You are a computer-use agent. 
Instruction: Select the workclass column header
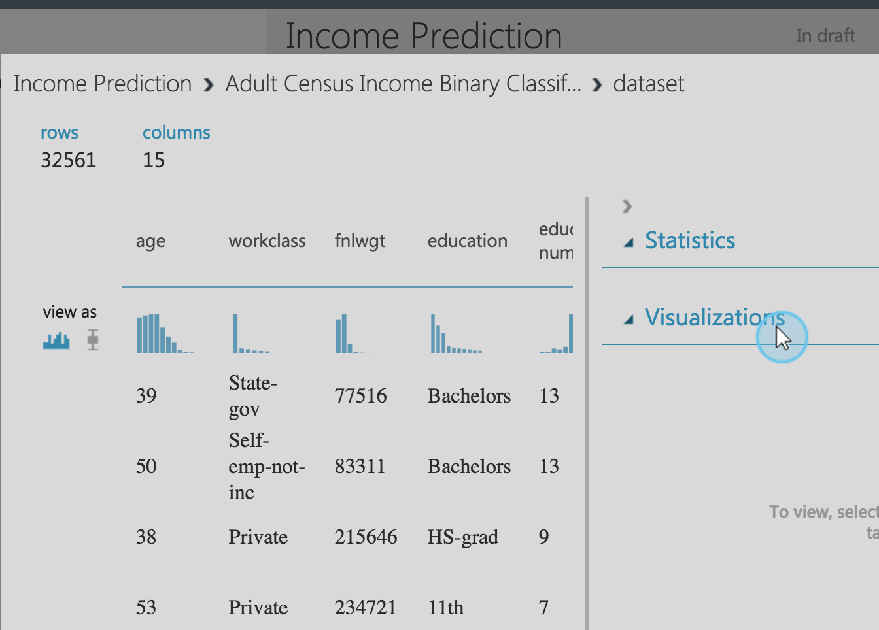coord(267,240)
